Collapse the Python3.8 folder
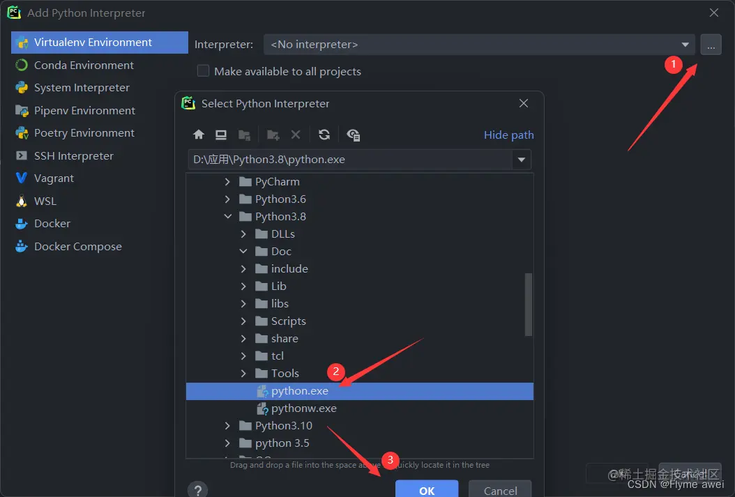The height and width of the screenshot is (497, 735). [228, 216]
